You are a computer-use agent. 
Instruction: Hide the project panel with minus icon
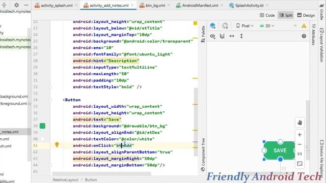click(x=26, y=5)
